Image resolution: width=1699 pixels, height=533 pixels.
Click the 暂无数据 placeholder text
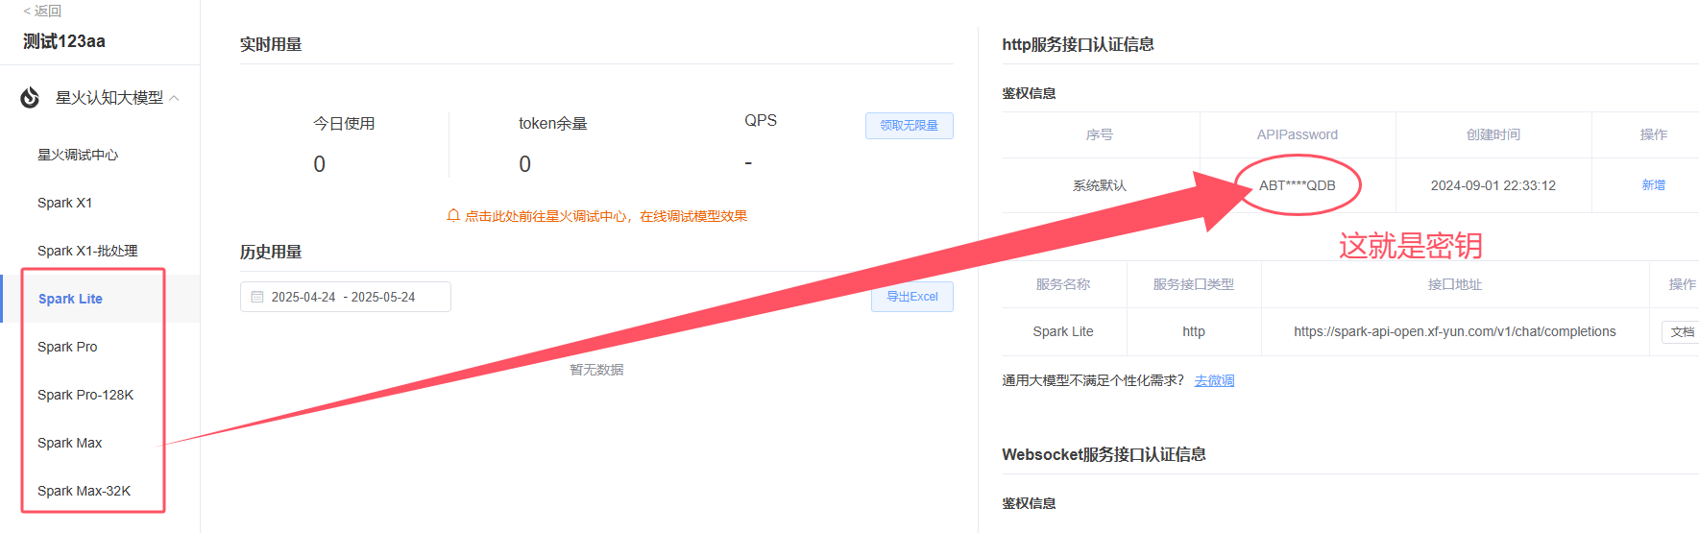pos(596,370)
